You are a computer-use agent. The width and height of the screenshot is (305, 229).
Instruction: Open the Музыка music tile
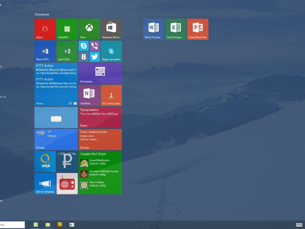[x=100, y=140]
